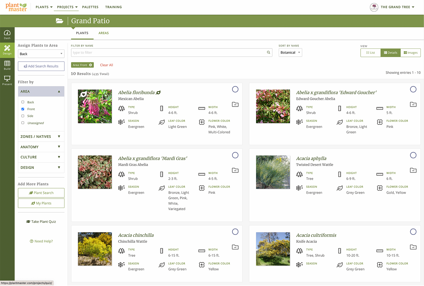Click the Plant Search button
This screenshot has height=286, width=424.
coord(41,193)
